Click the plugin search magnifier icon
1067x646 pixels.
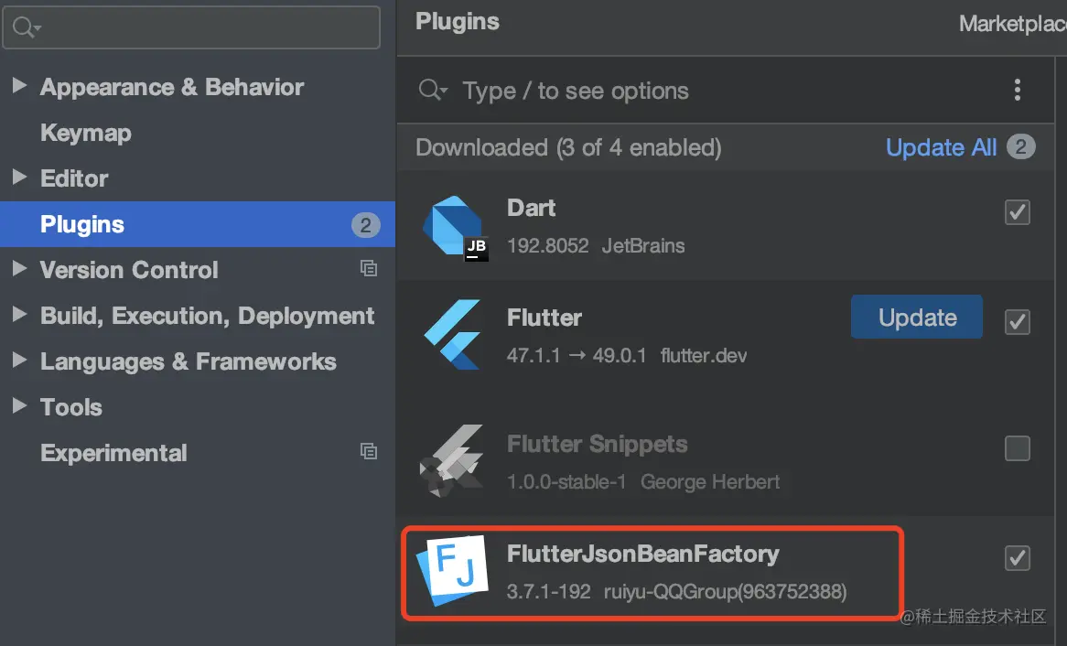click(433, 90)
